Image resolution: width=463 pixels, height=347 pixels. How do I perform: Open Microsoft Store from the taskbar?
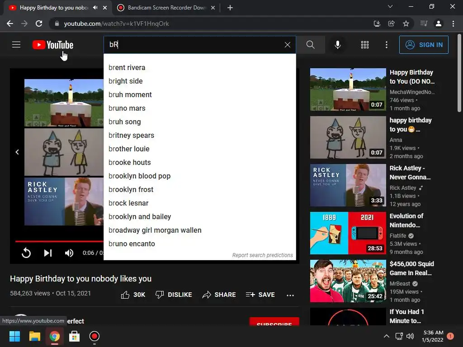click(x=75, y=336)
